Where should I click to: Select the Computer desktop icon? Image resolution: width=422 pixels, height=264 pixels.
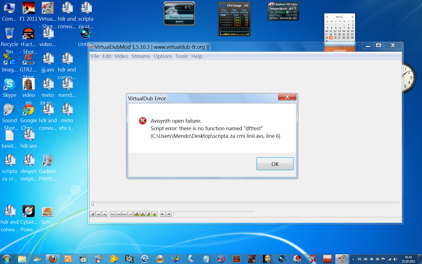[9, 12]
